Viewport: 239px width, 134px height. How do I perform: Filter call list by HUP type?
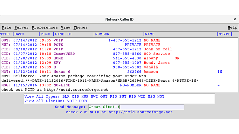coord(84,97)
